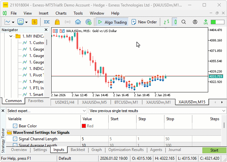Open the Optimization Results tab
The width and height of the screenshot is (227, 162).
coord(126,150)
